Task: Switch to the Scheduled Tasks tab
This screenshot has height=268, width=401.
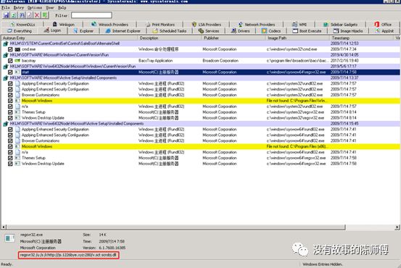Action: pos(170,31)
